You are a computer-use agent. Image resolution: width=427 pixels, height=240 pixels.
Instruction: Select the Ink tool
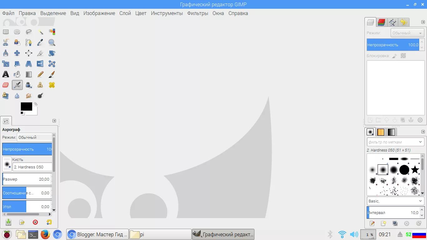[x=29, y=85]
